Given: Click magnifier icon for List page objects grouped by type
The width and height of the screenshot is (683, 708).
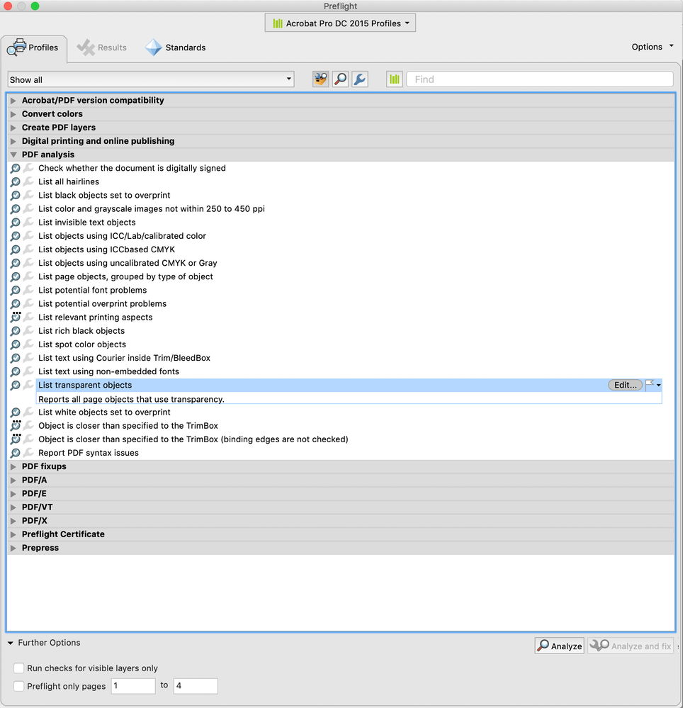Looking at the screenshot, I should [16, 276].
